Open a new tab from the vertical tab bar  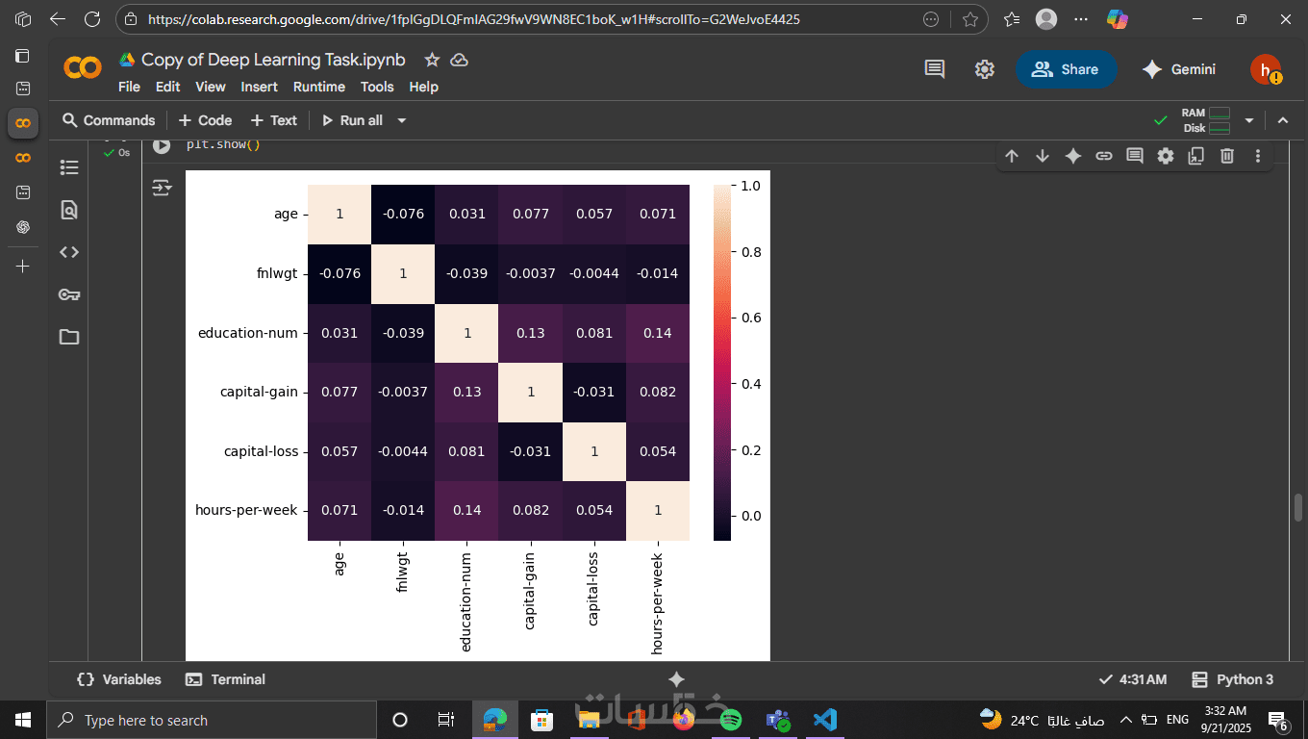click(23, 266)
